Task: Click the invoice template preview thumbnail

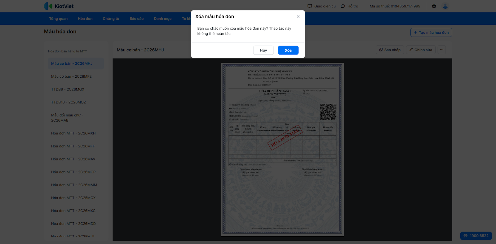Action: click(282, 150)
